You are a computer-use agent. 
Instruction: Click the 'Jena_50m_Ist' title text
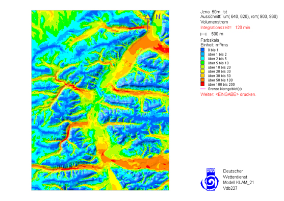pos(214,12)
